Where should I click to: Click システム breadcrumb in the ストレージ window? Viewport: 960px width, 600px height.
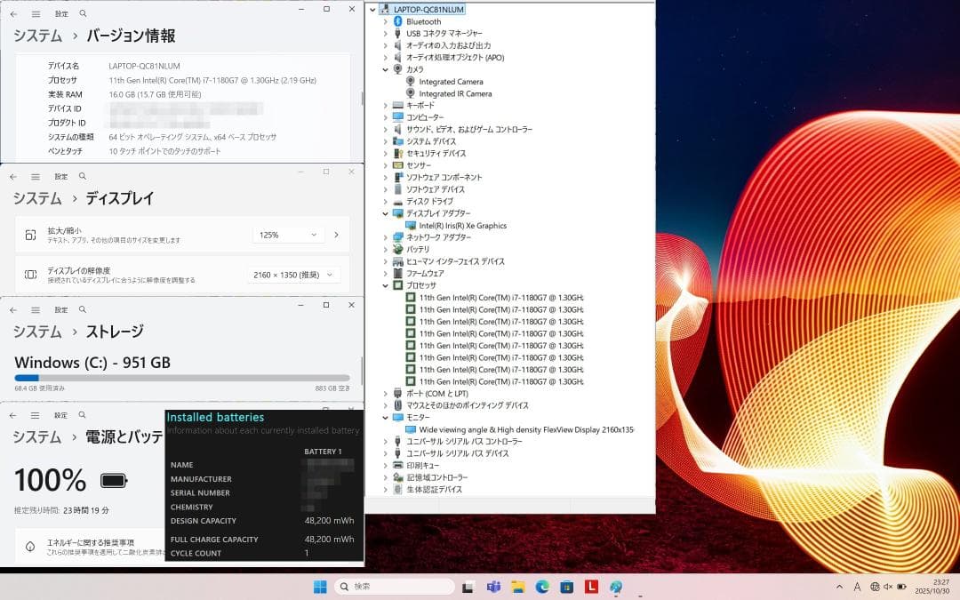pyautogui.click(x=36, y=332)
